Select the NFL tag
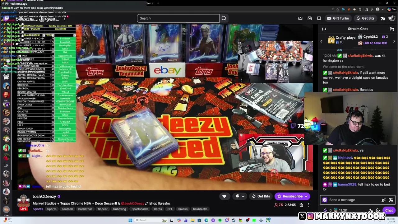Viewport: 398px width, 224px height. point(170,209)
